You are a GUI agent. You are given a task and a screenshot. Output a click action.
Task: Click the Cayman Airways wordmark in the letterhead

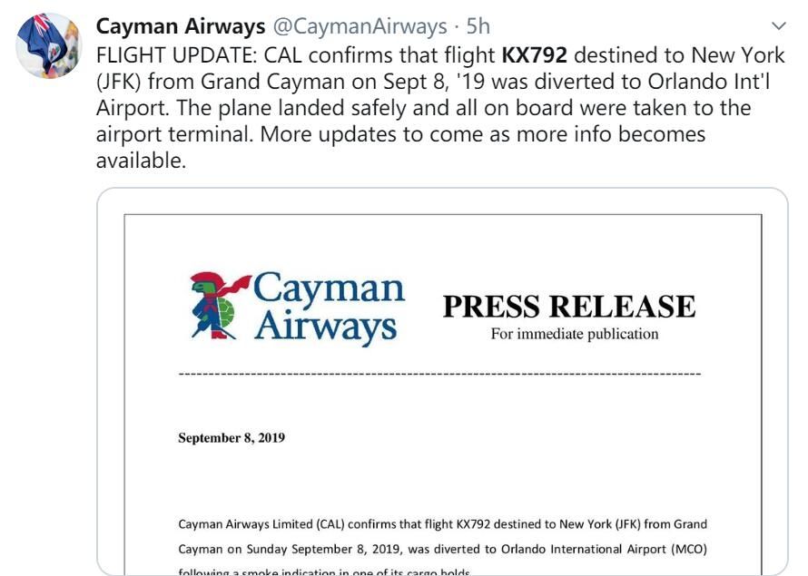327,308
